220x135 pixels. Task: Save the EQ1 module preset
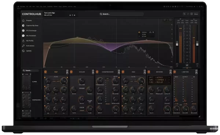point(67,73)
